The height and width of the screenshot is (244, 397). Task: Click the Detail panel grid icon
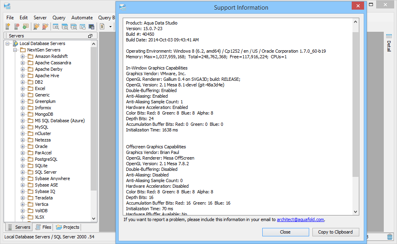click(389, 36)
